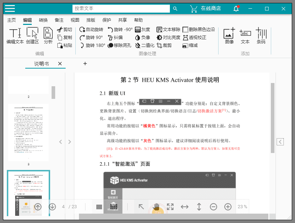Click 删除黑色边沿 to remove borders
295x223 pixels.
pyautogui.click(x=199, y=30)
